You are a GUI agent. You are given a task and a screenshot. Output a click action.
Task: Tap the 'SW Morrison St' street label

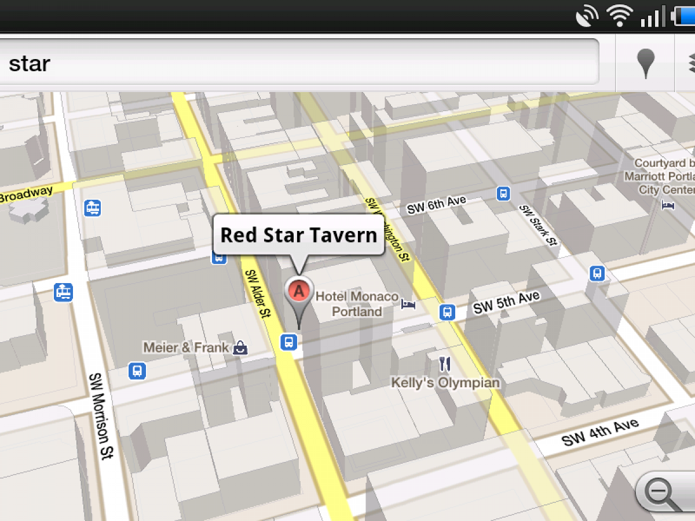click(100, 416)
